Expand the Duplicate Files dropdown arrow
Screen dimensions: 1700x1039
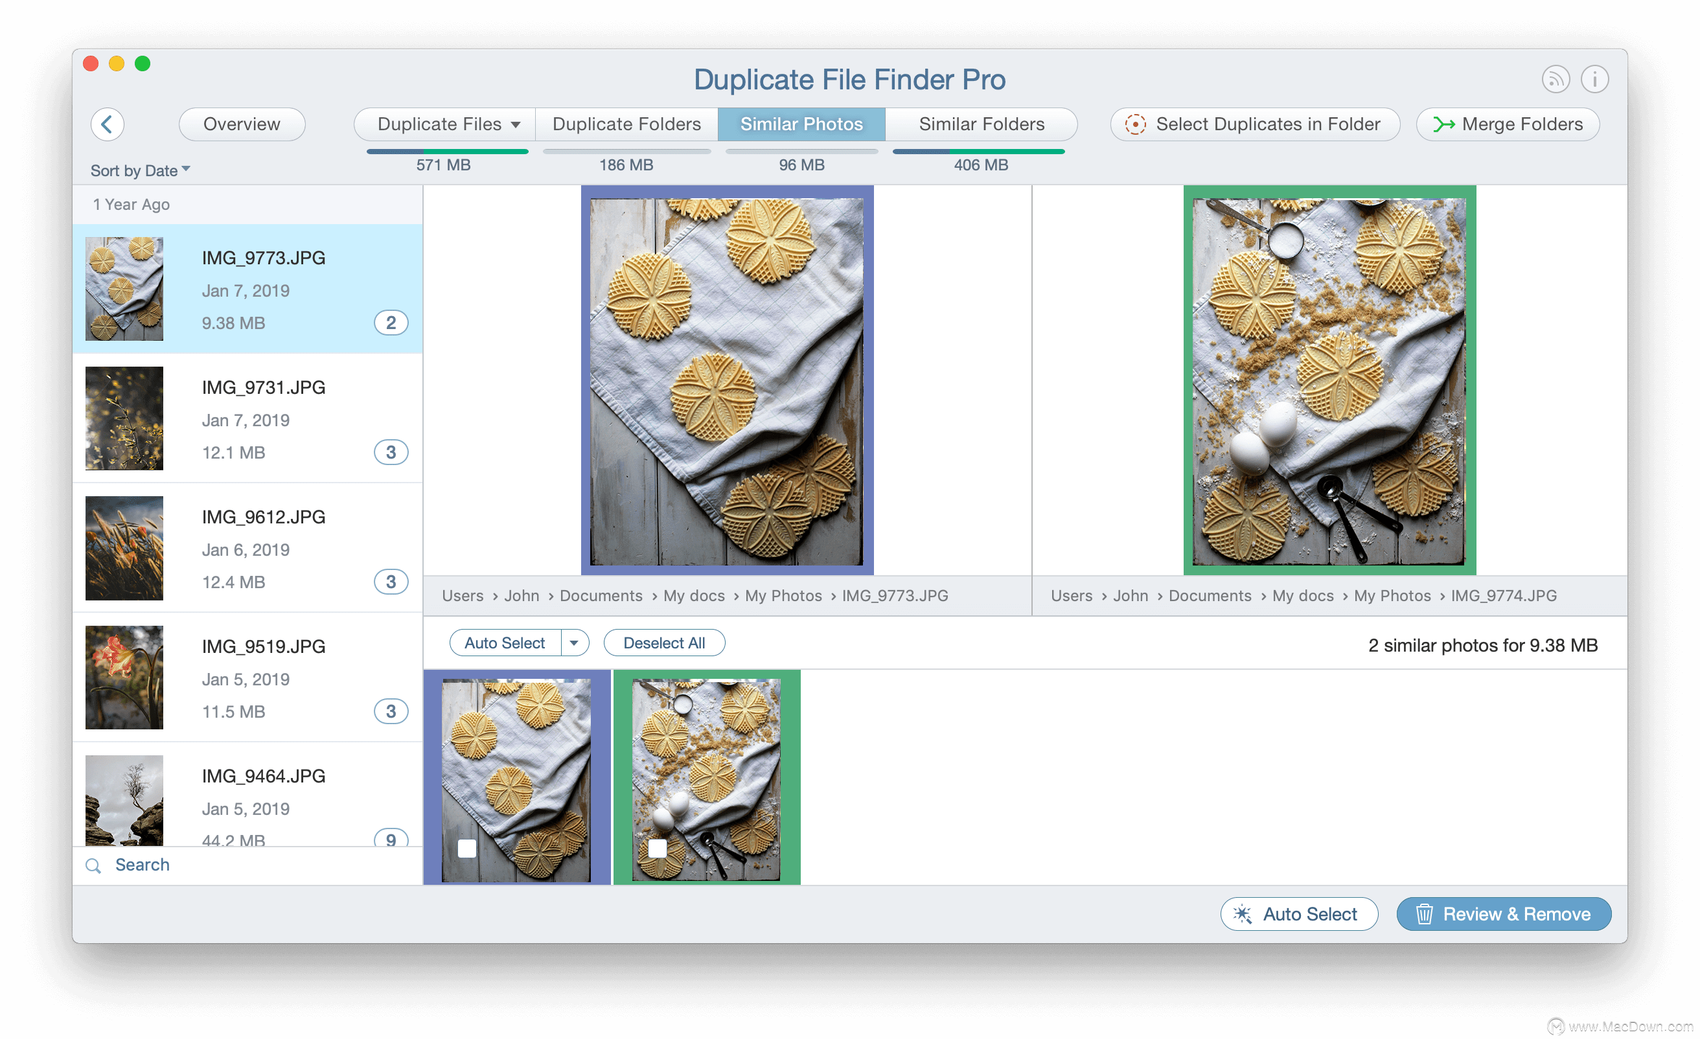512,122
